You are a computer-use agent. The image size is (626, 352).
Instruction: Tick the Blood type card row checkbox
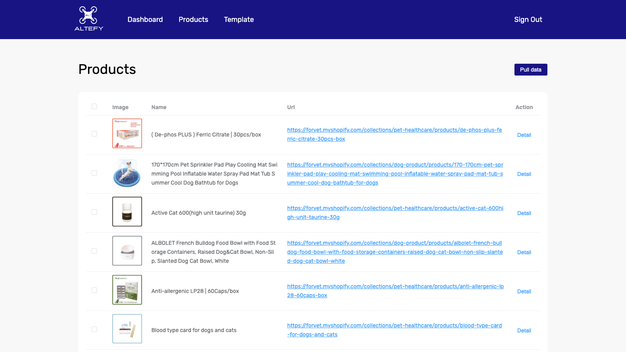coord(94,329)
